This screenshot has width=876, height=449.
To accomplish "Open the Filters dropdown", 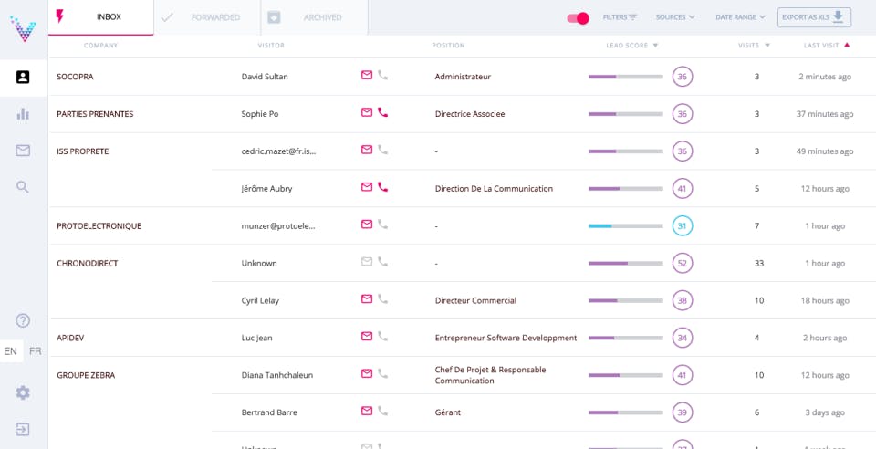I will point(620,17).
